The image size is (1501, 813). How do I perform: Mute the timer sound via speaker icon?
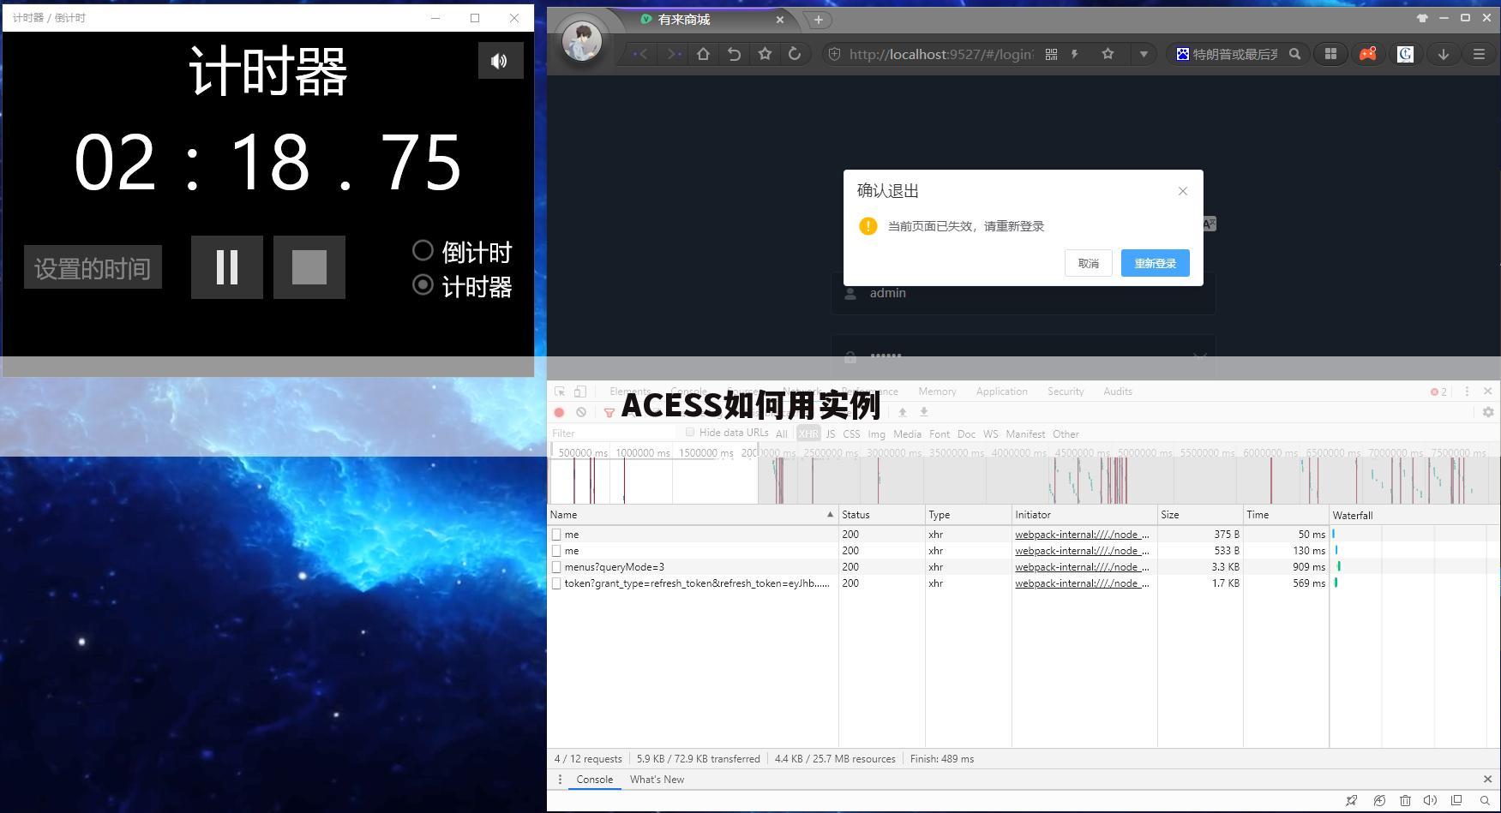[x=501, y=60]
